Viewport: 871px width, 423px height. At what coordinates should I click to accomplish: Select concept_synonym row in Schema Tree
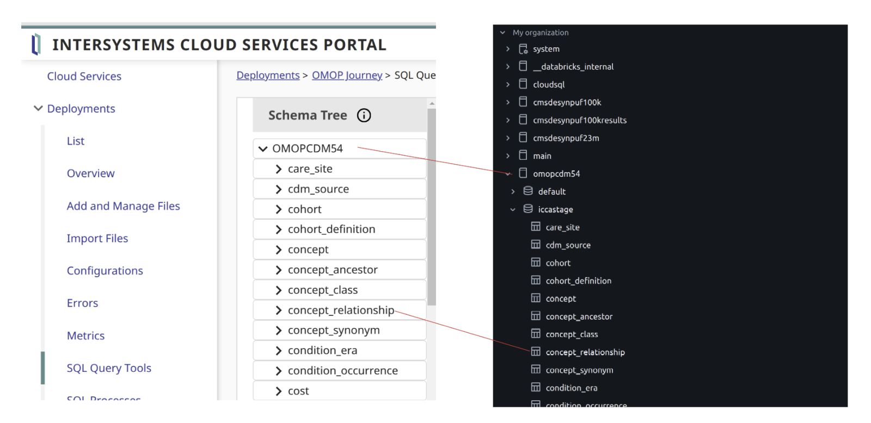pyautogui.click(x=339, y=330)
